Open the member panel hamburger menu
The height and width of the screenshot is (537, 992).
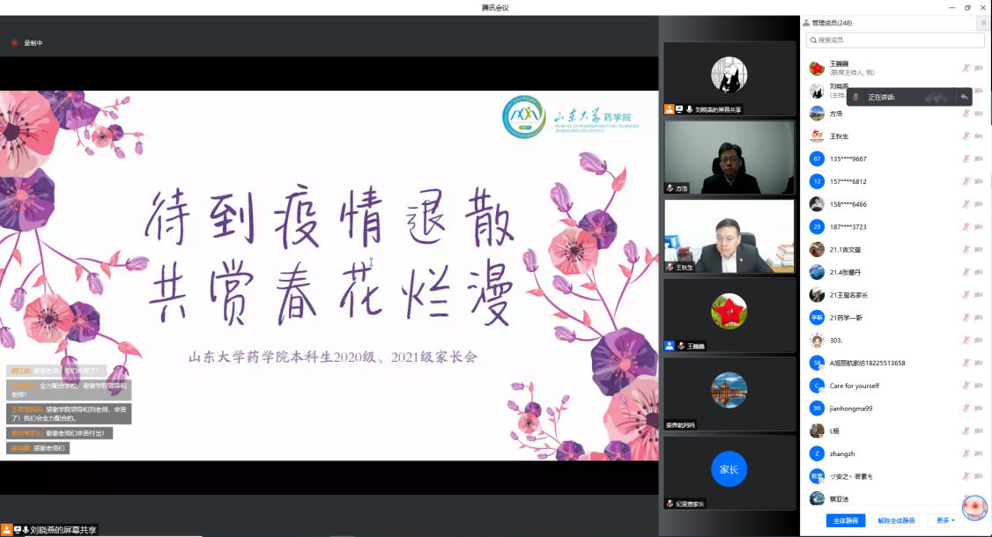(983, 23)
